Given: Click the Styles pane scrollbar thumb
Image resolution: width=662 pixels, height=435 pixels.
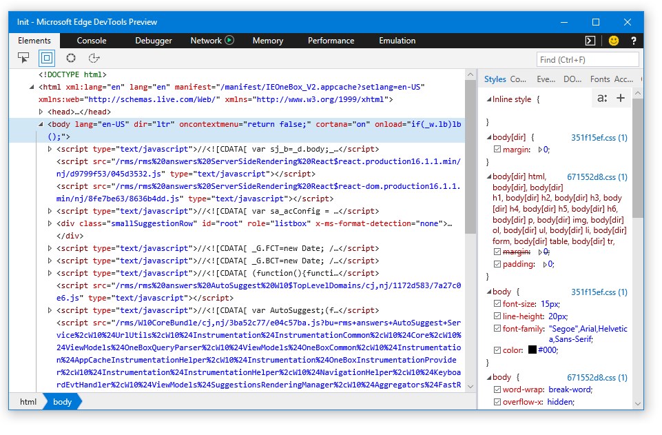Looking at the screenshot, I should 638,158.
